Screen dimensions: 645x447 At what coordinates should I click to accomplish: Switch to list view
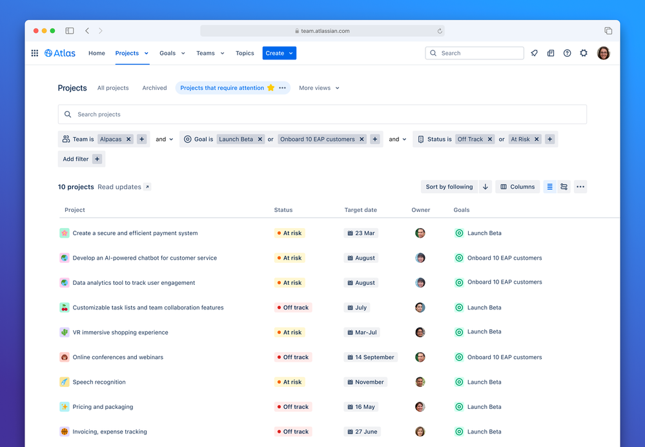click(x=550, y=187)
